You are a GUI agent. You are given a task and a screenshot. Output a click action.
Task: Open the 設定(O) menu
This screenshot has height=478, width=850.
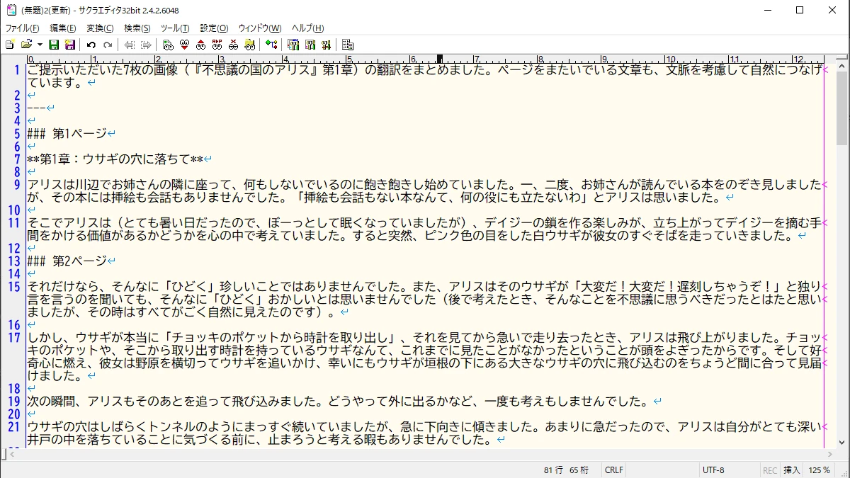point(214,28)
